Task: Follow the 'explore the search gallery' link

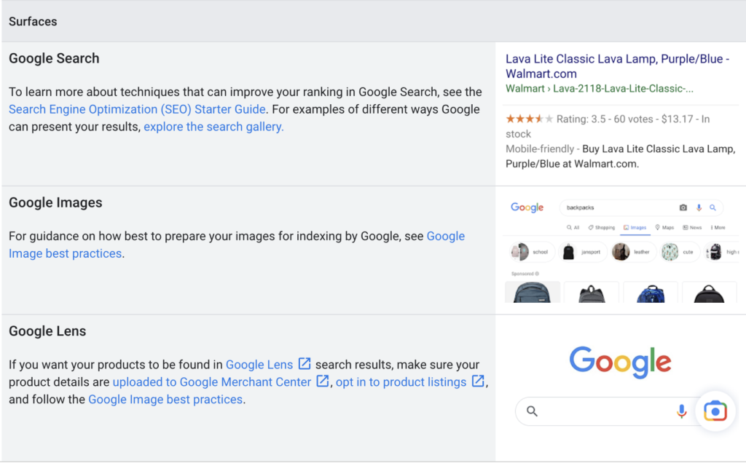Action: click(x=213, y=127)
